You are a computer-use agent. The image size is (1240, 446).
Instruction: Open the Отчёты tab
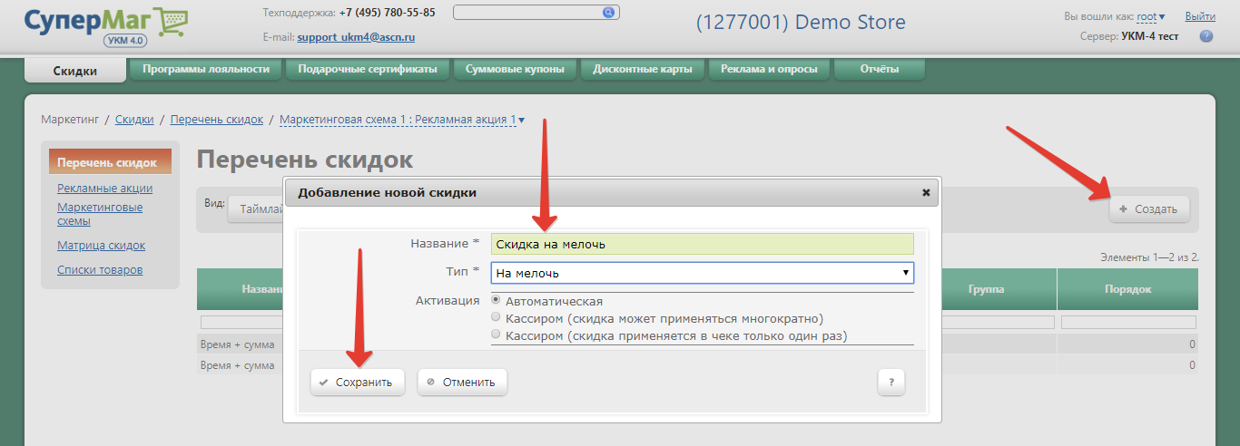coord(879,69)
